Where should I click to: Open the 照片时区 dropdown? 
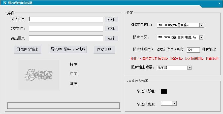click(180, 37)
